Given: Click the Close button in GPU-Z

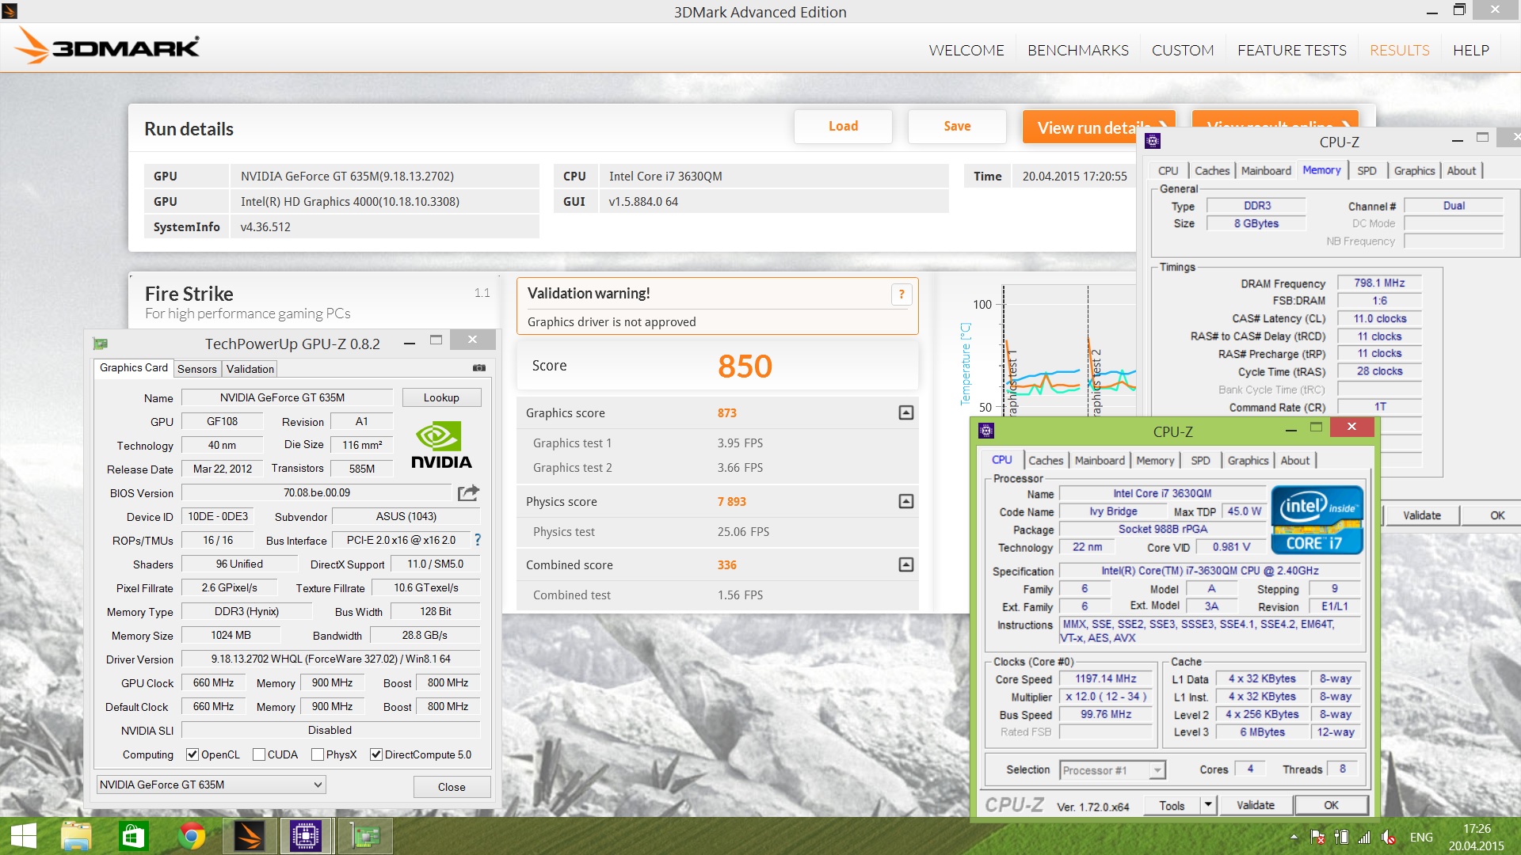Looking at the screenshot, I should click(452, 786).
